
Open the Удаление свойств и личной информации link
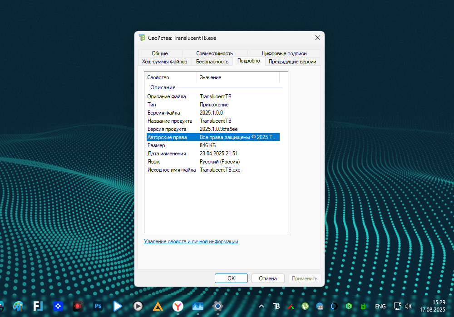pyautogui.click(x=191, y=241)
